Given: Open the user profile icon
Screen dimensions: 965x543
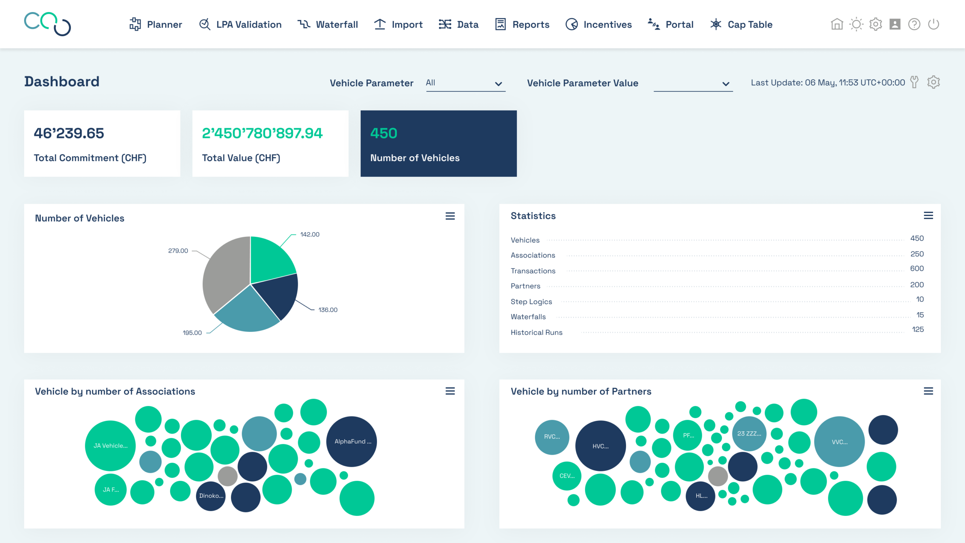Looking at the screenshot, I should pos(895,25).
